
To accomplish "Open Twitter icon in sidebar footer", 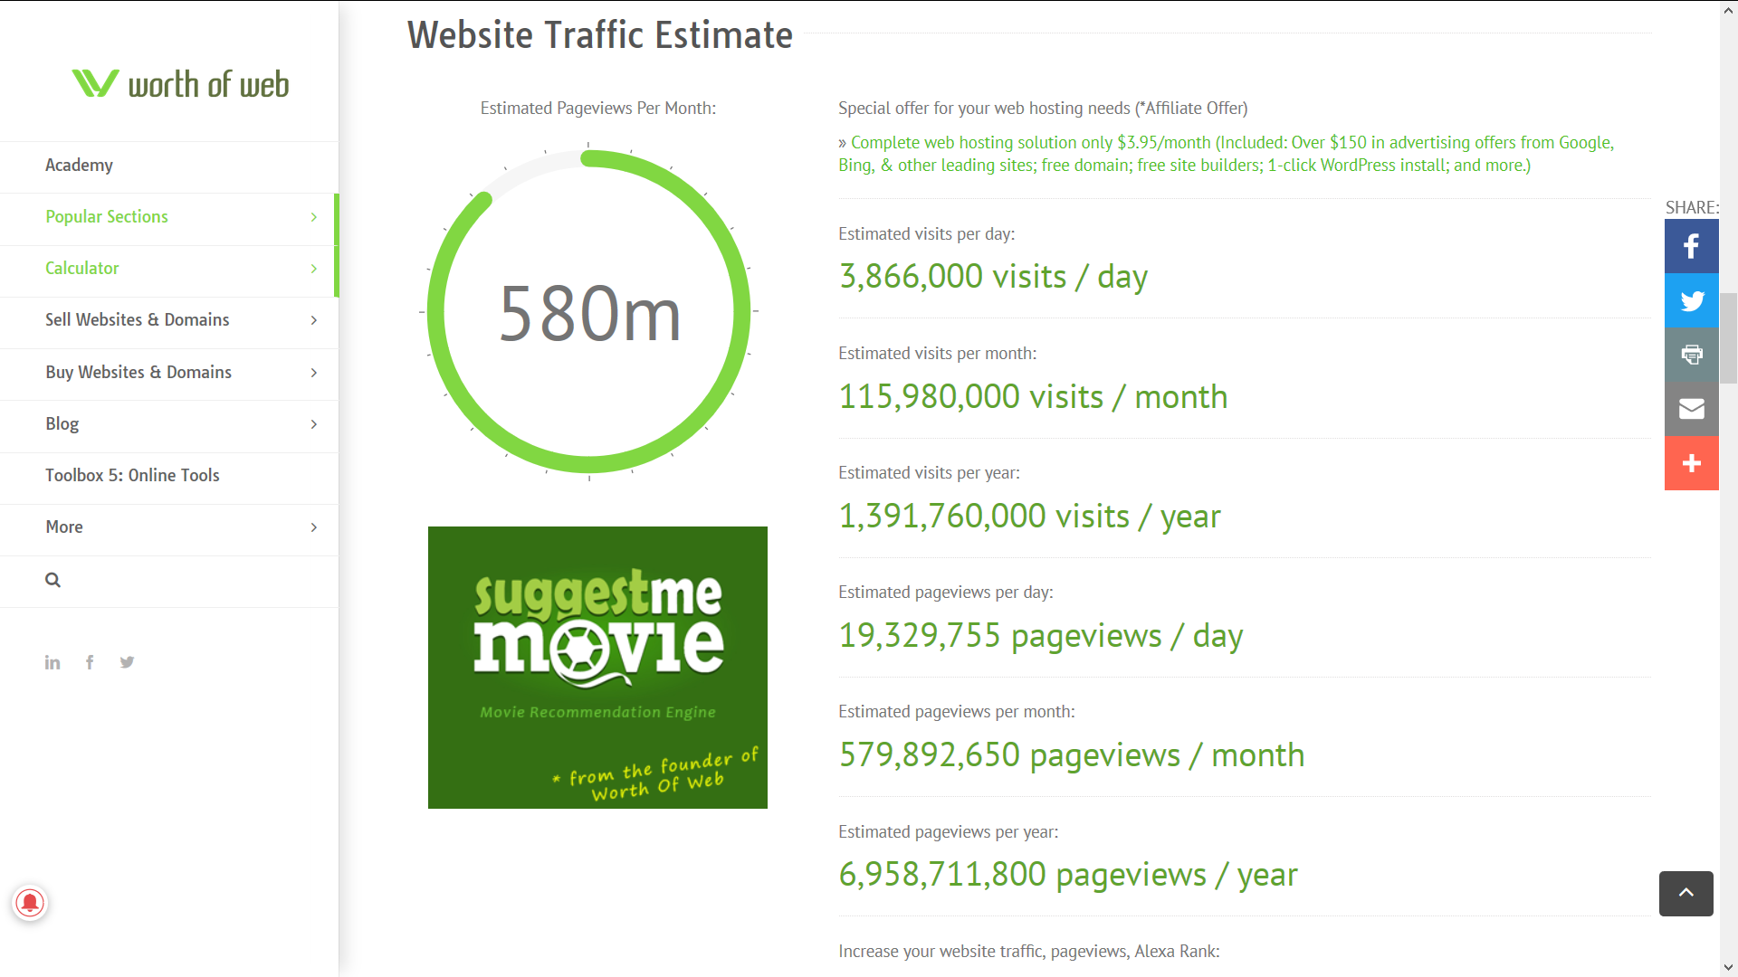I will click(x=127, y=662).
